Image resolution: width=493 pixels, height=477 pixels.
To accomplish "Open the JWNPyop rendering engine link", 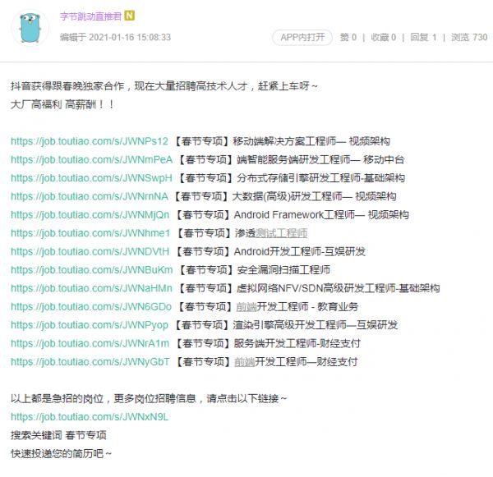I will click(x=90, y=325).
